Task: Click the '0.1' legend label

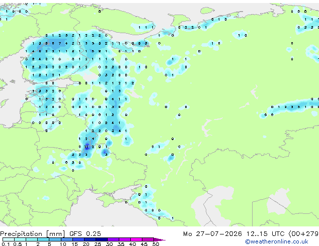Action: [6, 244]
